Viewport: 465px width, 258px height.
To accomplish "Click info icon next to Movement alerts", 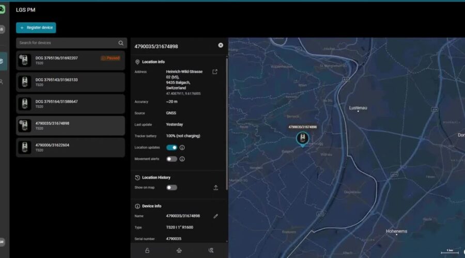I will tap(182, 159).
